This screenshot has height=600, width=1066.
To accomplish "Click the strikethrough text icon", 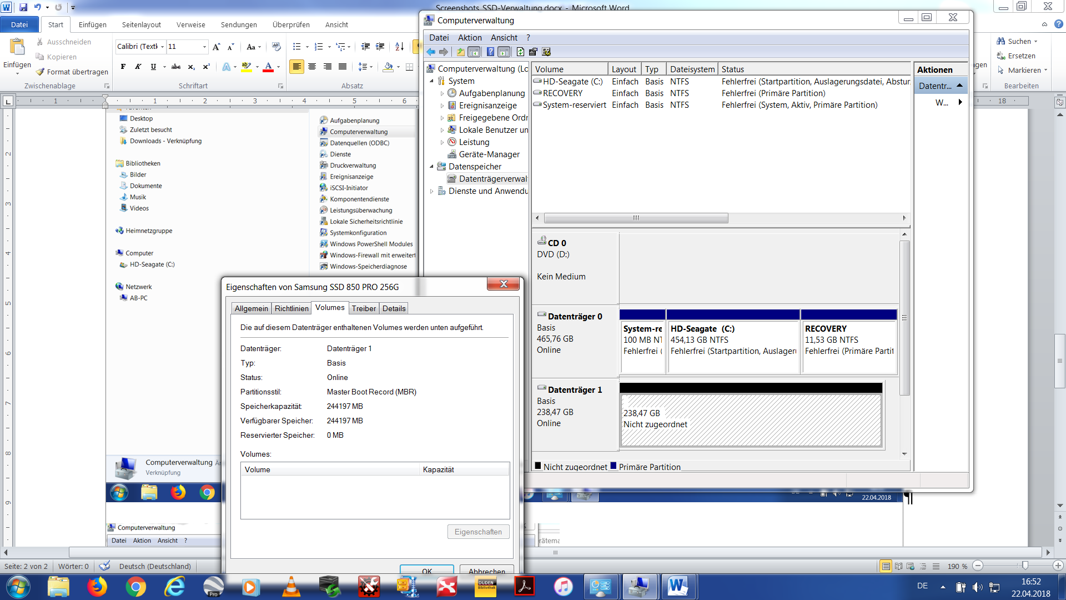I will click(x=175, y=67).
